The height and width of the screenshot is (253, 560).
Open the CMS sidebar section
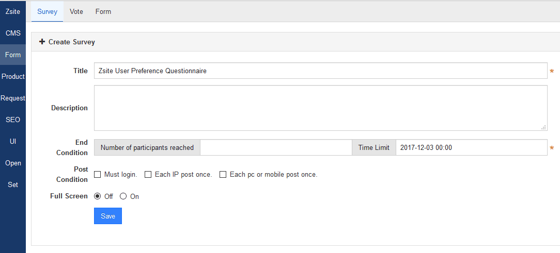pyautogui.click(x=13, y=33)
